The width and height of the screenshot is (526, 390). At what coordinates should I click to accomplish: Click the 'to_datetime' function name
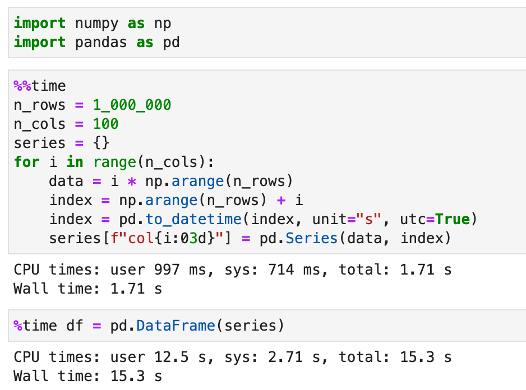coord(193,220)
